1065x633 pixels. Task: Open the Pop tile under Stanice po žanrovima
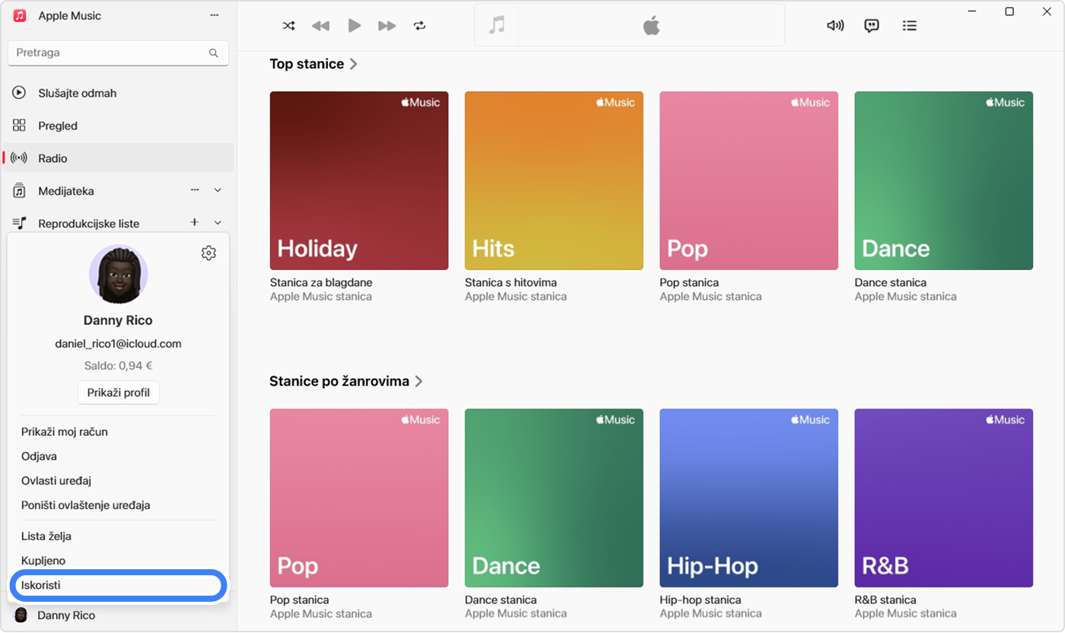[x=359, y=498]
